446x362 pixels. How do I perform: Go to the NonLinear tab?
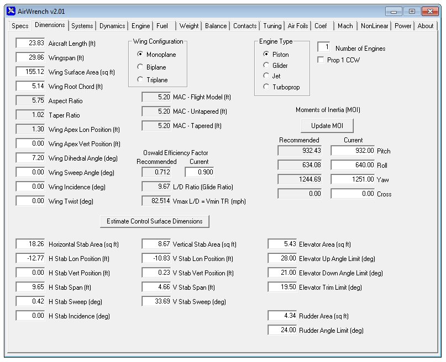(x=376, y=25)
